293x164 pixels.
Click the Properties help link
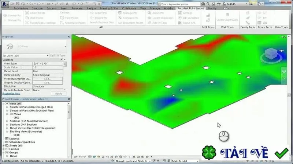point(11,94)
